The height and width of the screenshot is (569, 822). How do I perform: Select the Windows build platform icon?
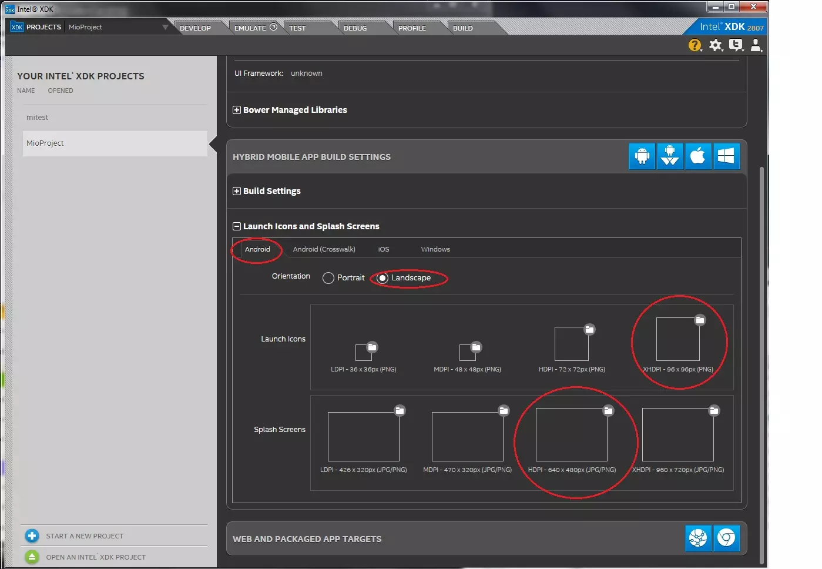(x=726, y=156)
